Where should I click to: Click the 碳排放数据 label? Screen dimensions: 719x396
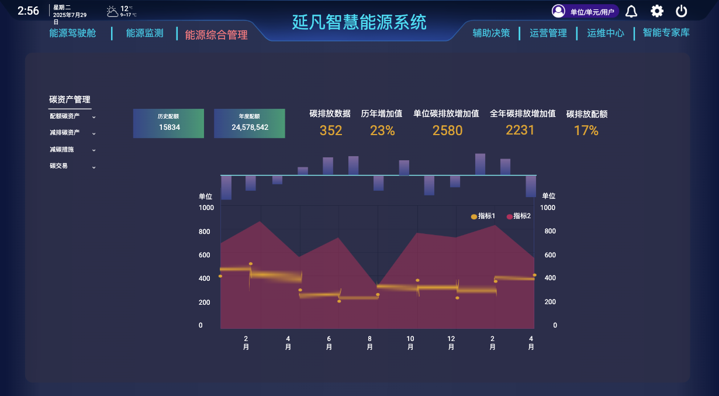point(330,114)
